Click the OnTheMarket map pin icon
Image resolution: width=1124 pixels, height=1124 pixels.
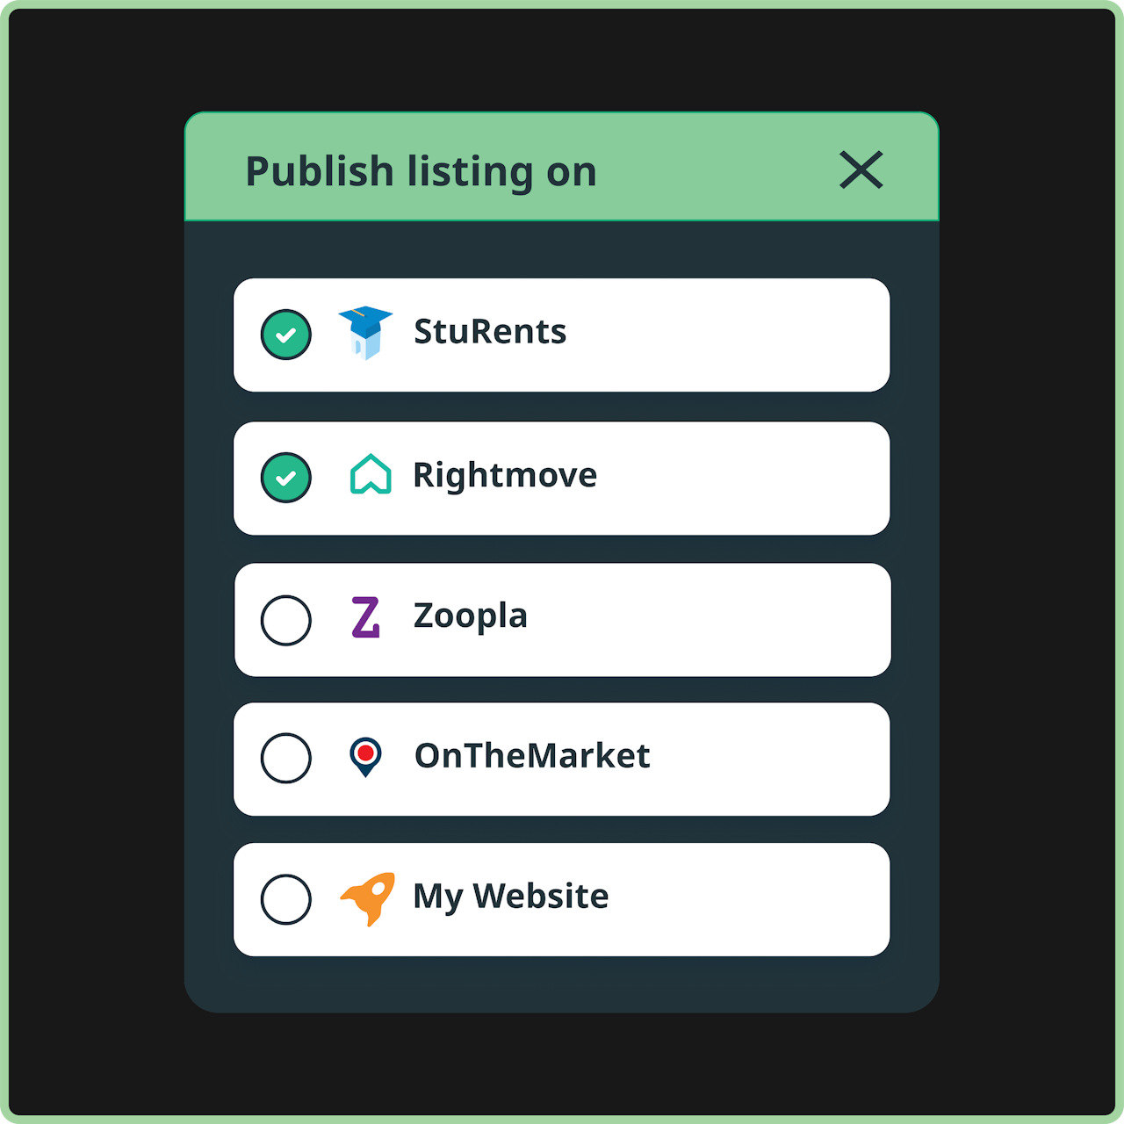click(x=365, y=757)
